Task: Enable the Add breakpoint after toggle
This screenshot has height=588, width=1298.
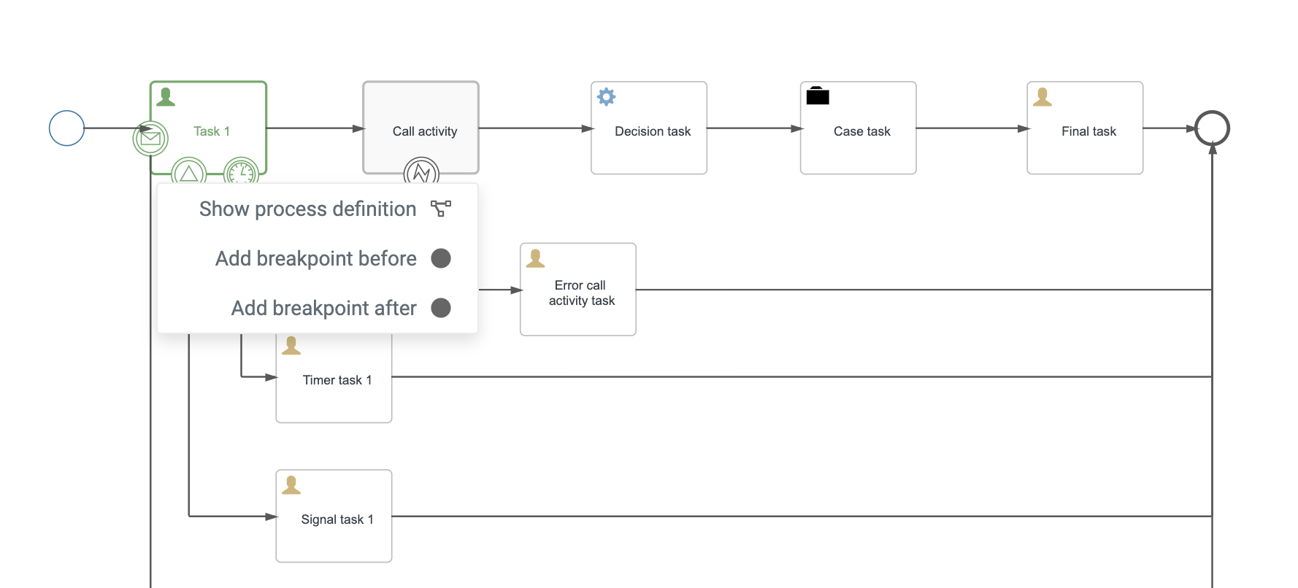Action: [x=441, y=308]
